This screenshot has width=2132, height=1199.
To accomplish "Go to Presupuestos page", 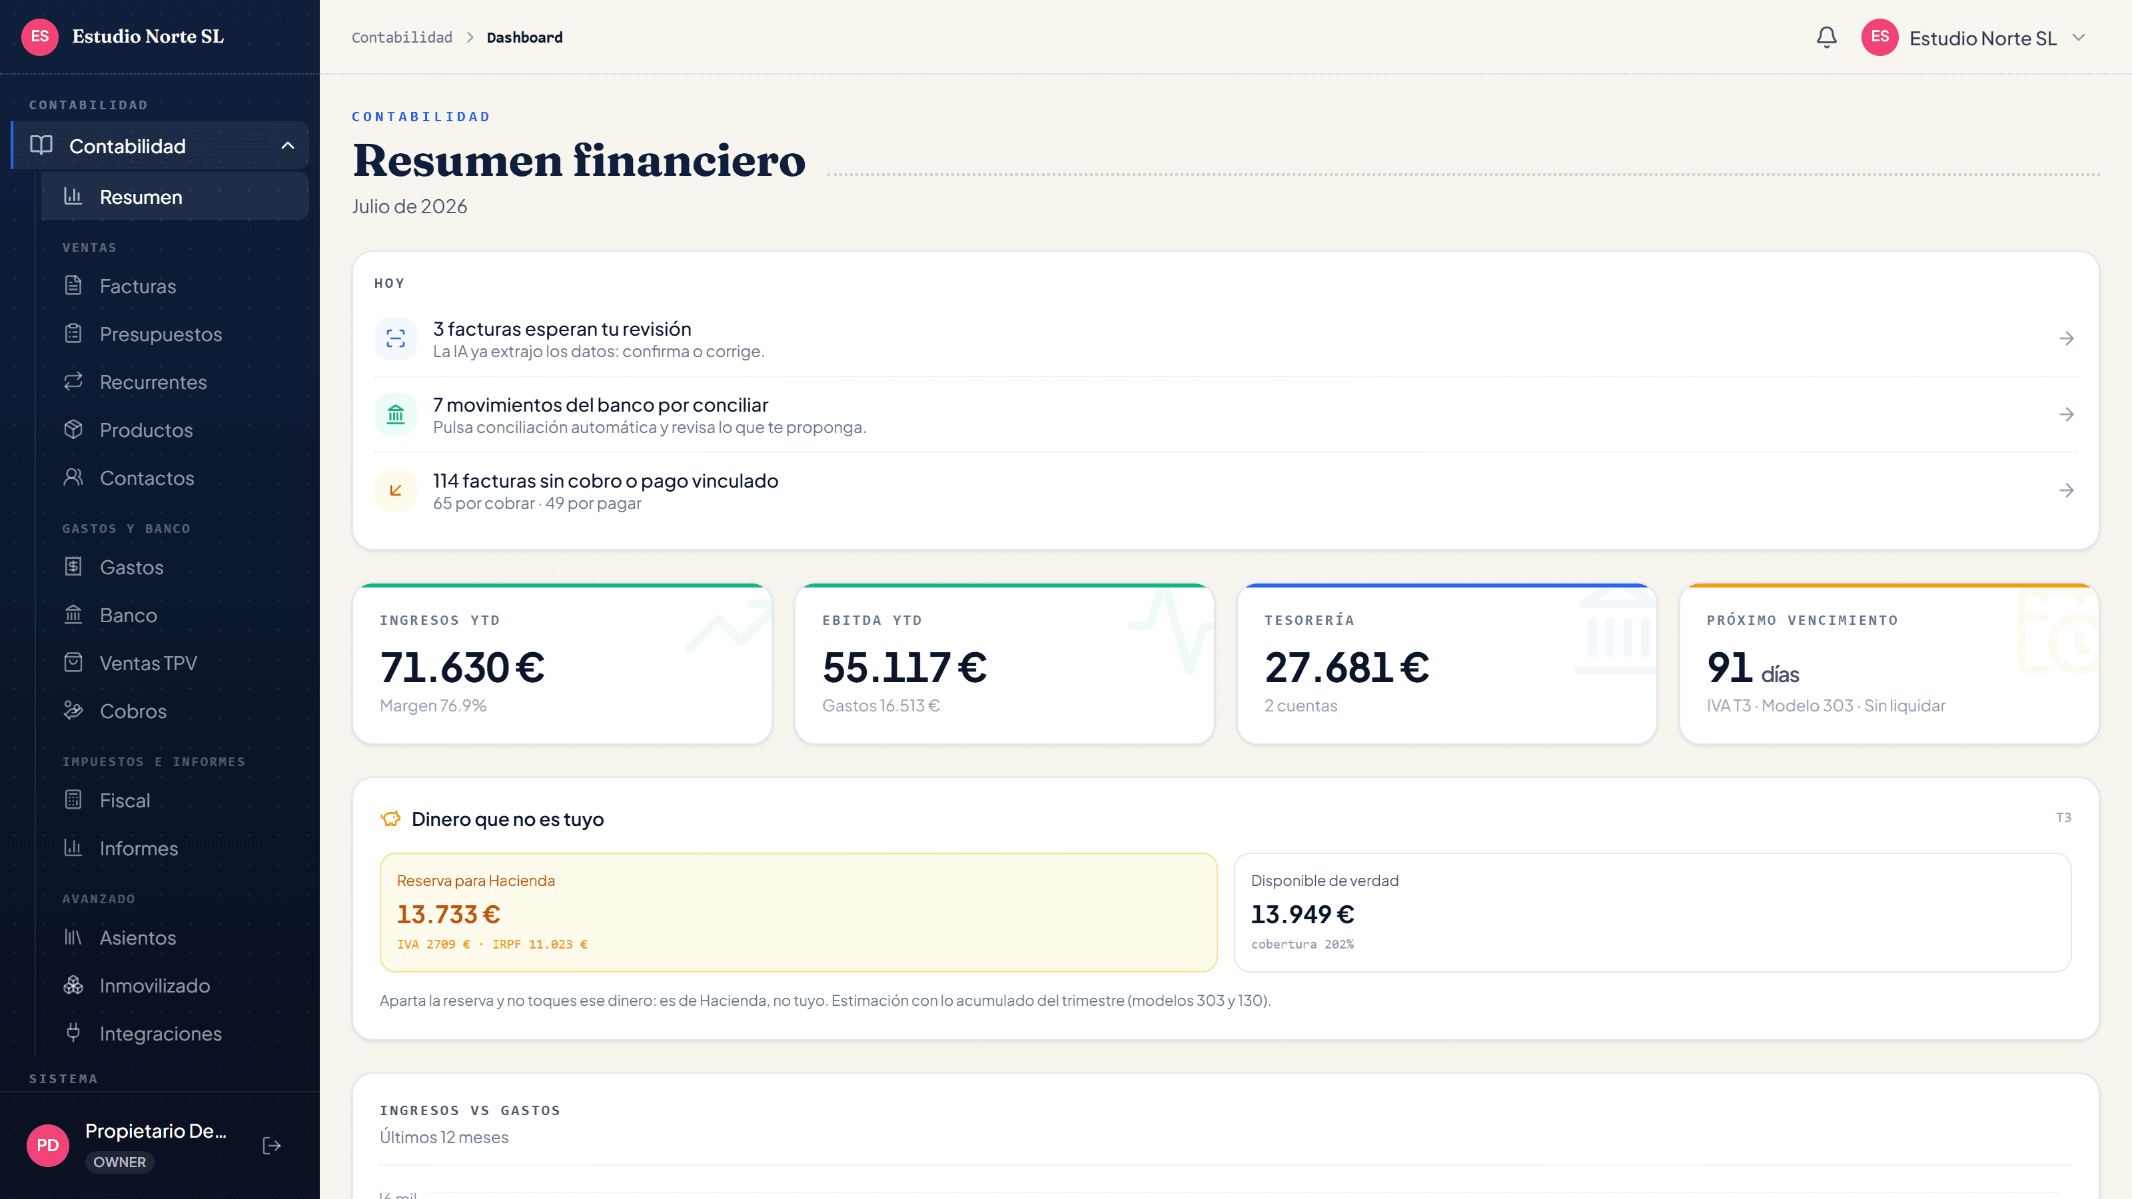I will tap(175, 334).
